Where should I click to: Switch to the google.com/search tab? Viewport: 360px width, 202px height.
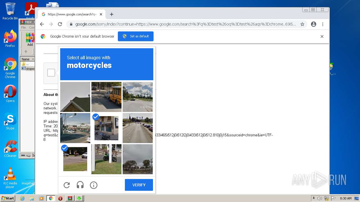pos(72,14)
